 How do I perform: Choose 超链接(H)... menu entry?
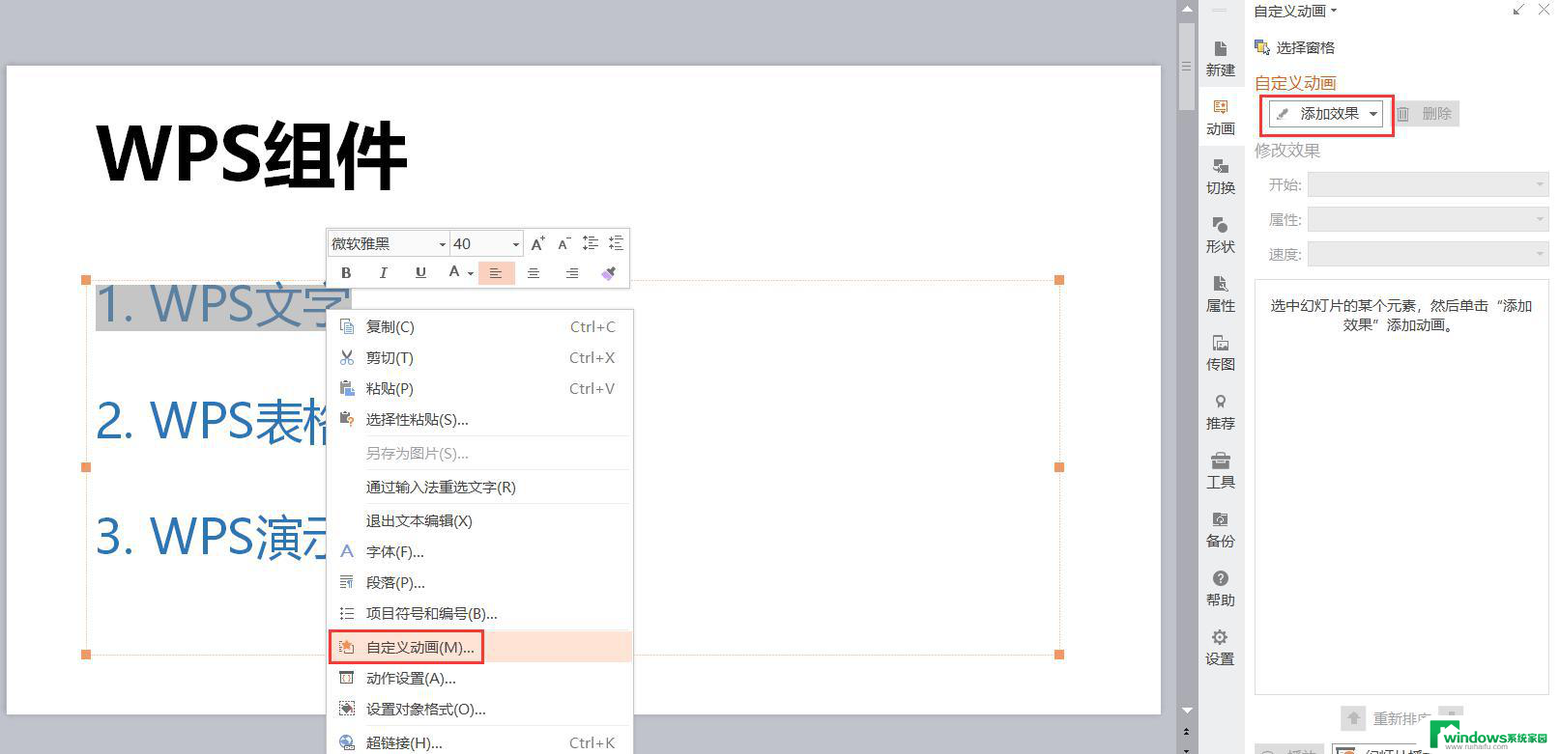480,742
